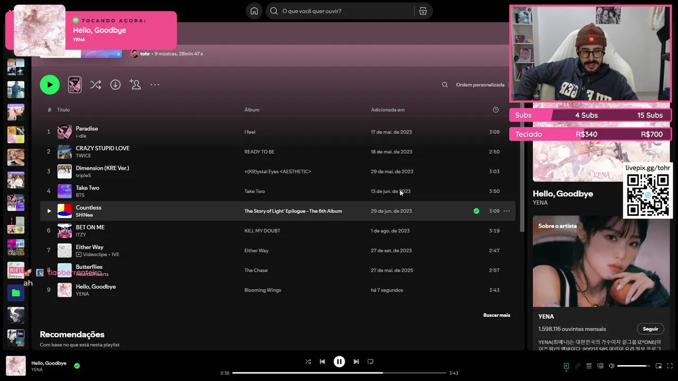
Task: Enter full screen mode
Action: pyautogui.click(x=670, y=366)
